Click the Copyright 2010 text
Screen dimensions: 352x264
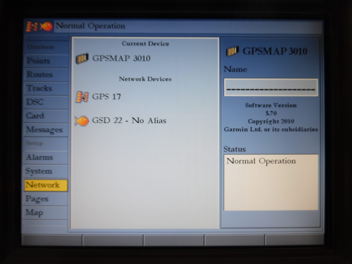(271, 121)
